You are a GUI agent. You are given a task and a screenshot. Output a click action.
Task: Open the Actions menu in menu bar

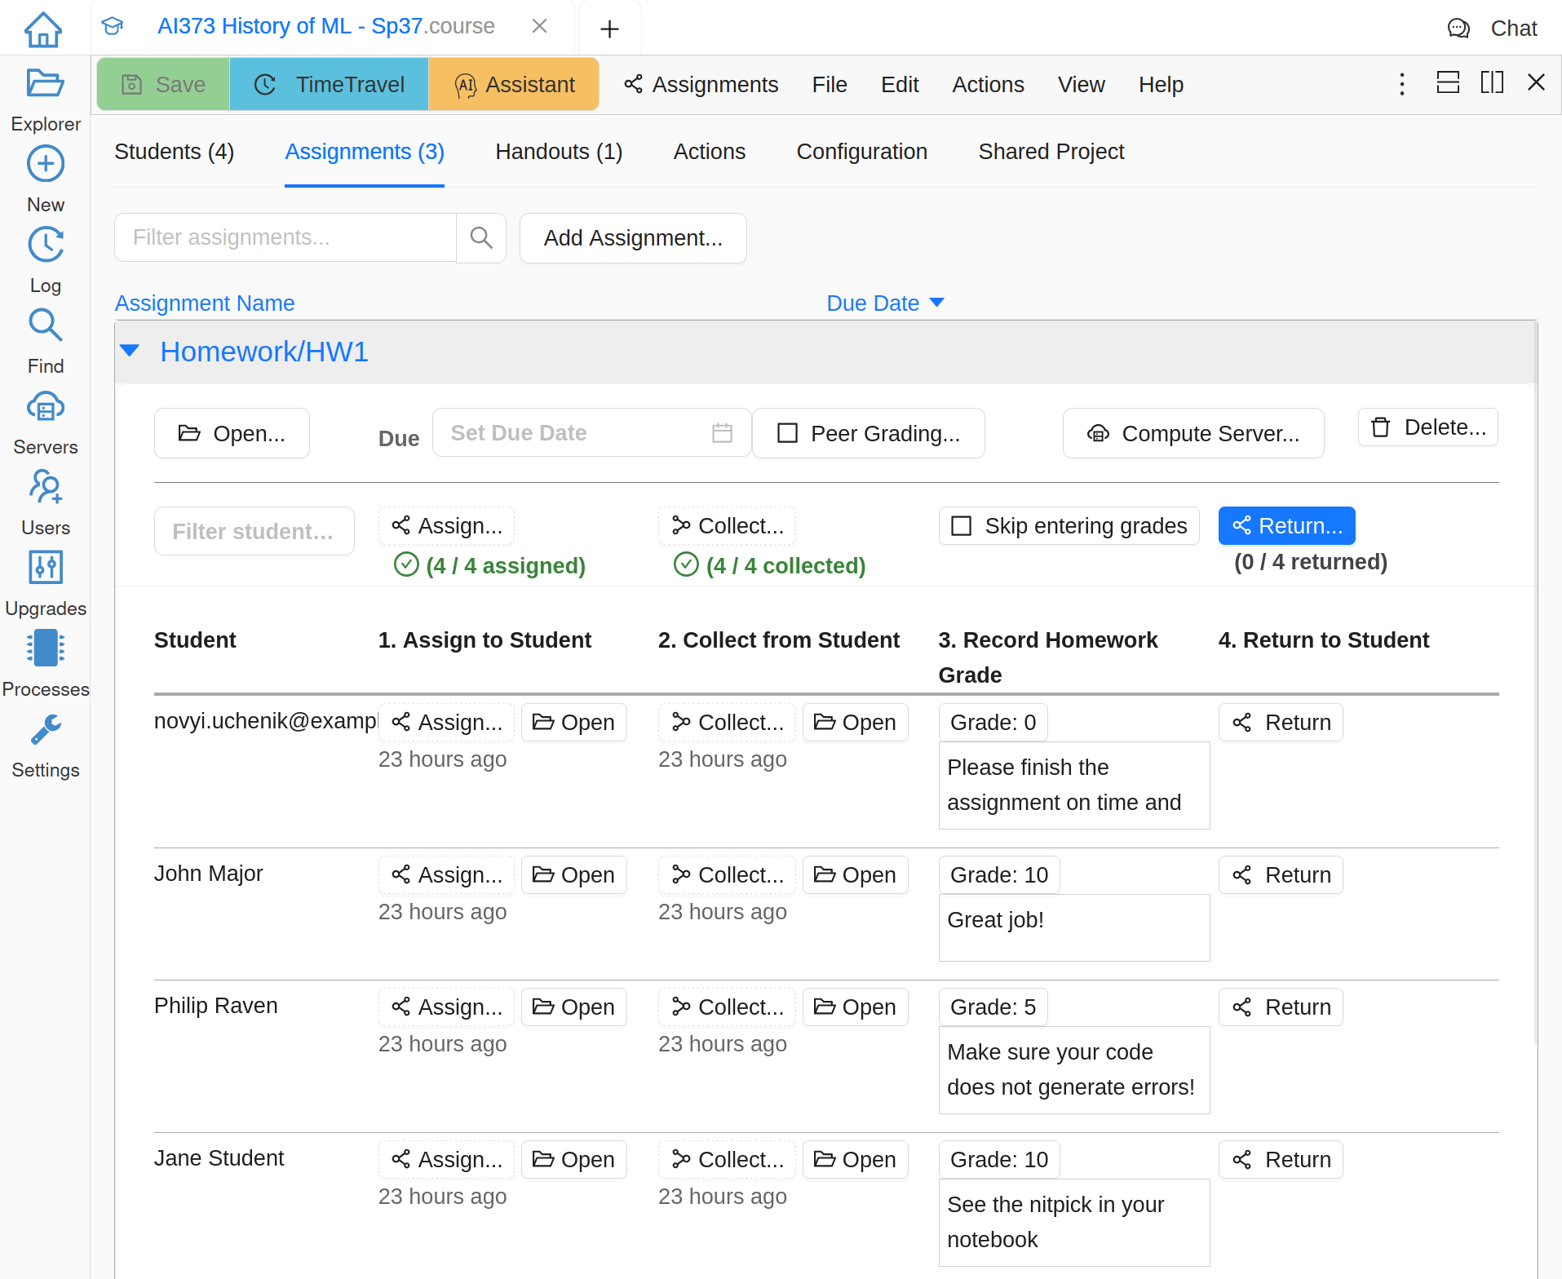(x=988, y=85)
